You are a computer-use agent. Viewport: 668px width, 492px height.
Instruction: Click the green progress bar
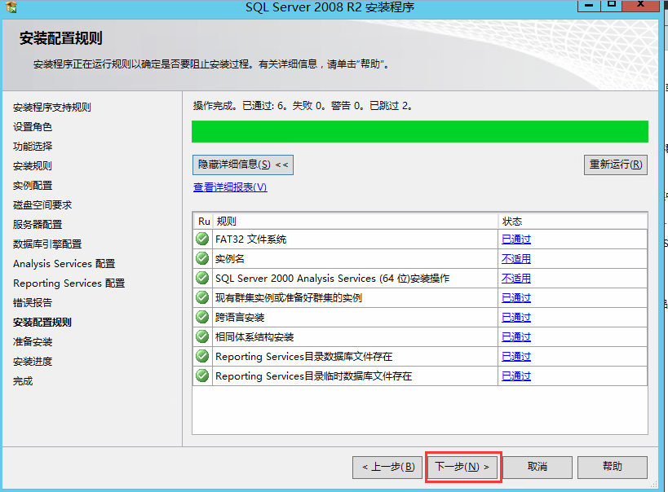click(x=419, y=131)
